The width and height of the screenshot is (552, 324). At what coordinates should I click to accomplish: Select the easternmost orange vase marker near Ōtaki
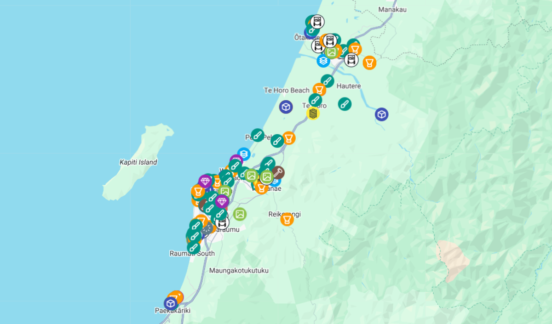369,63
